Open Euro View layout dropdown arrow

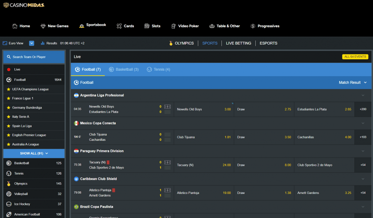32,43
